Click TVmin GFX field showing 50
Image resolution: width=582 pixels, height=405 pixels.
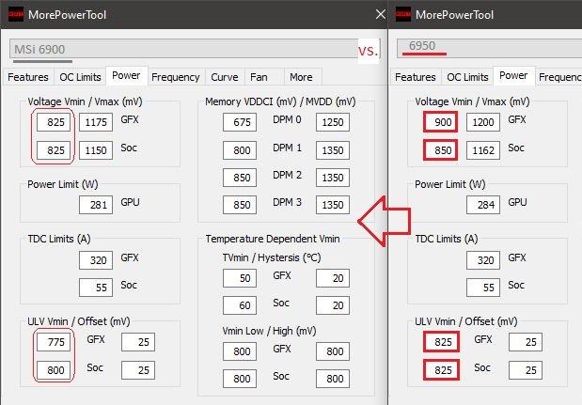(240, 278)
